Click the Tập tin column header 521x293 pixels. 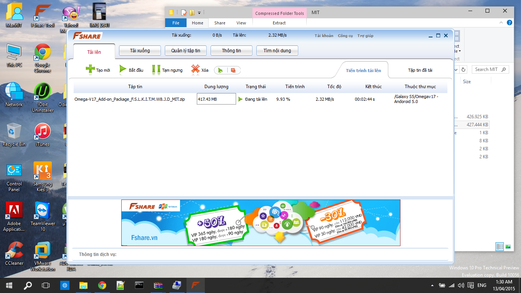[135, 87]
